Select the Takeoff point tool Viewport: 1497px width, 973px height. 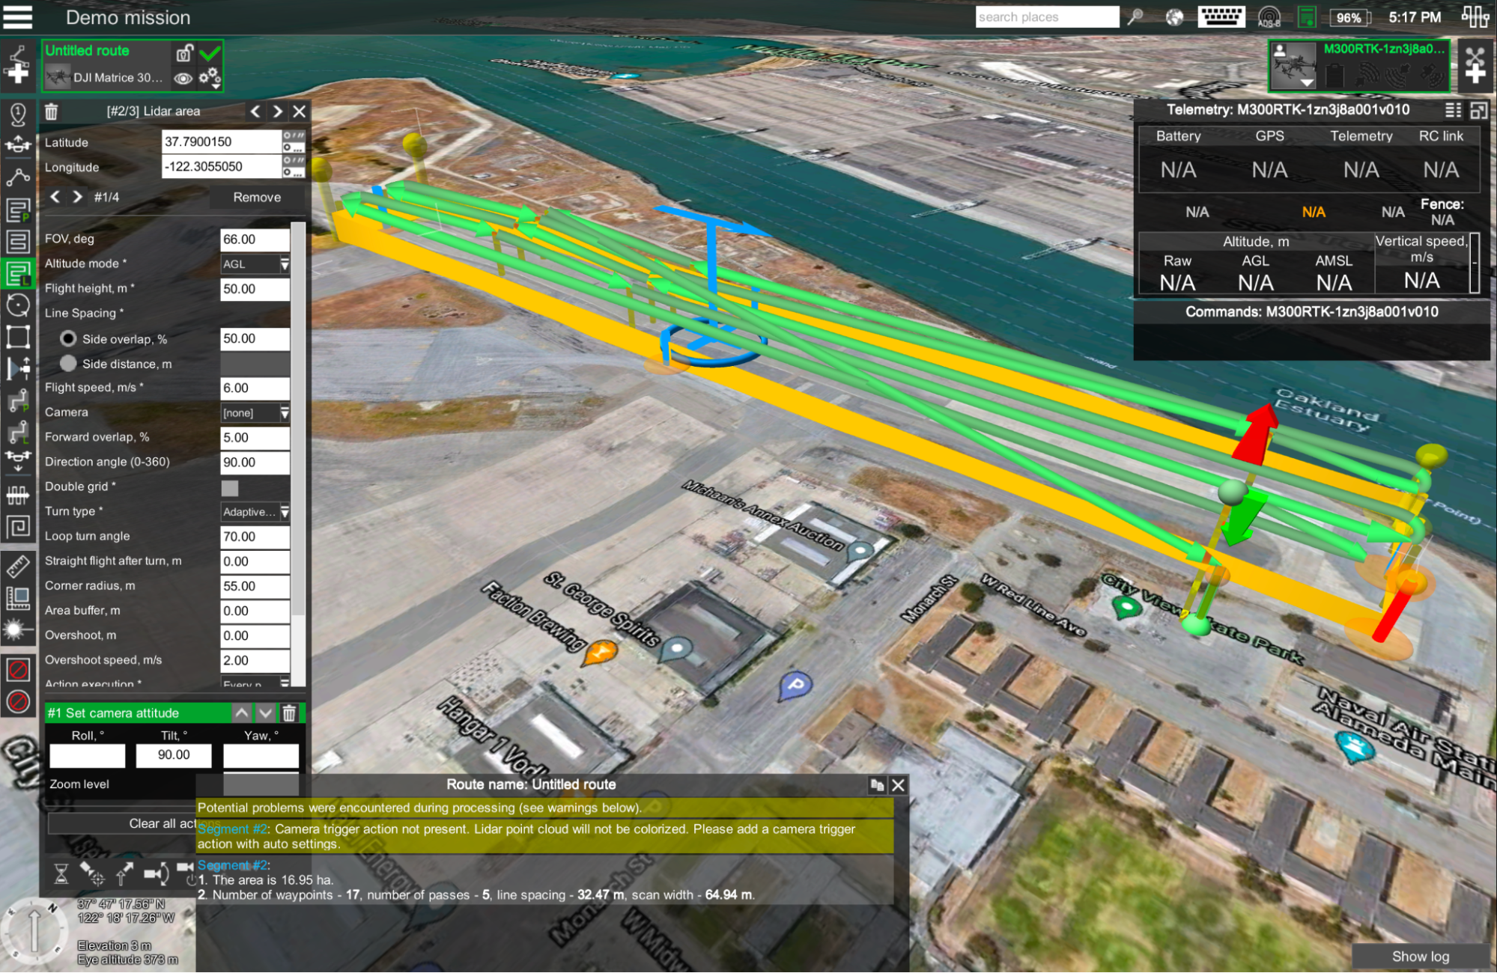(18, 114)
